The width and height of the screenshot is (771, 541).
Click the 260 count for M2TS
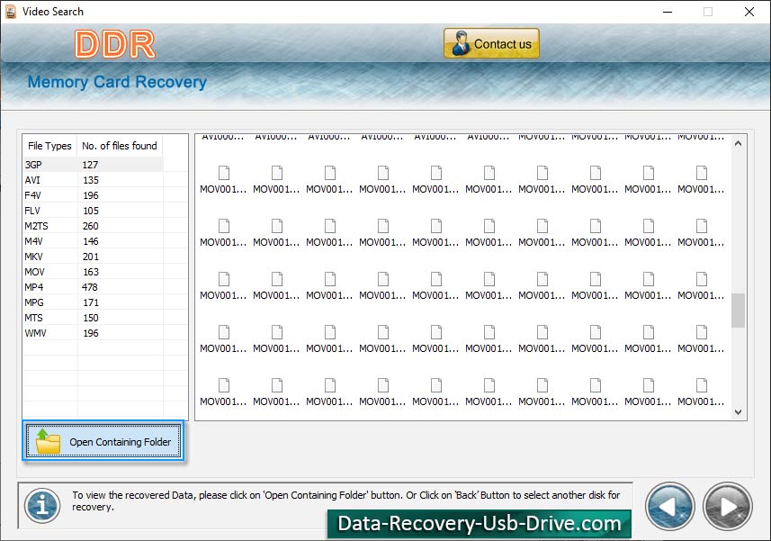click(x=91, y=226)
